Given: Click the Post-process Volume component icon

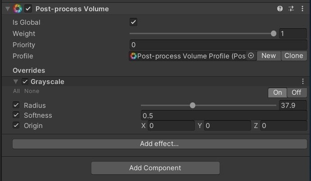Looking at the screenshot, I should (18, 9).
